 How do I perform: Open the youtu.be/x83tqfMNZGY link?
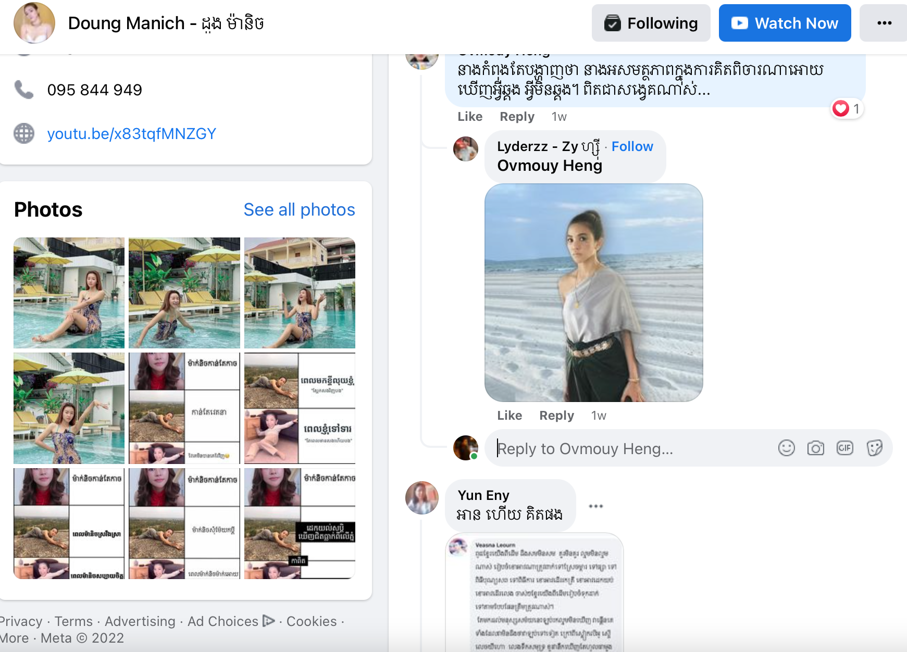point(131,134)
